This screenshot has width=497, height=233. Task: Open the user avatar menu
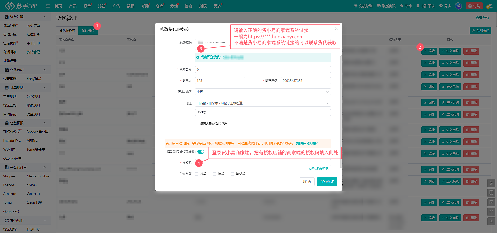489,6
